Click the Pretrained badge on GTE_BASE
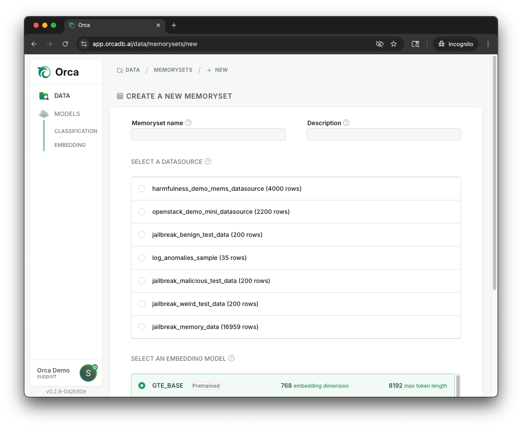The height and width of the screenshot is (429, 522). (206, 386)
